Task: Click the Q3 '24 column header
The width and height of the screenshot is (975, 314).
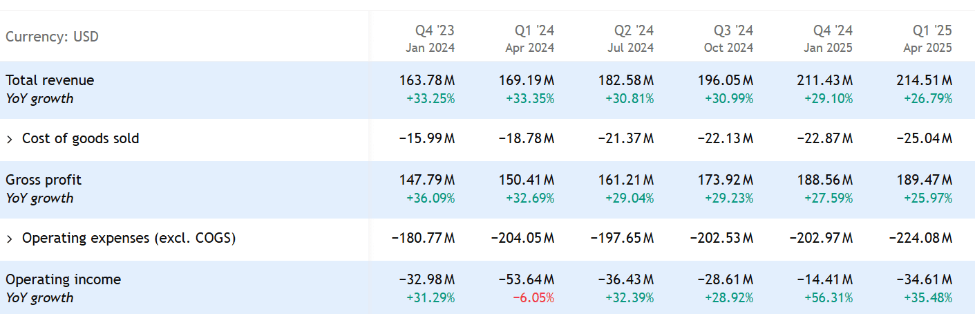Action: pos(733,31)
